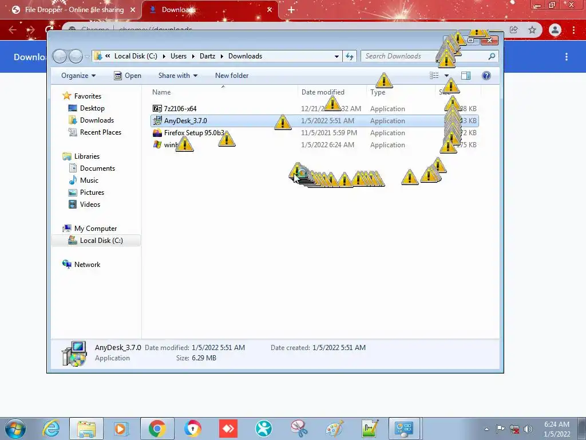This screenshot has height=440, width=586.
Task: Click Users in the breadcrumb path
Action: click(179, 56)
